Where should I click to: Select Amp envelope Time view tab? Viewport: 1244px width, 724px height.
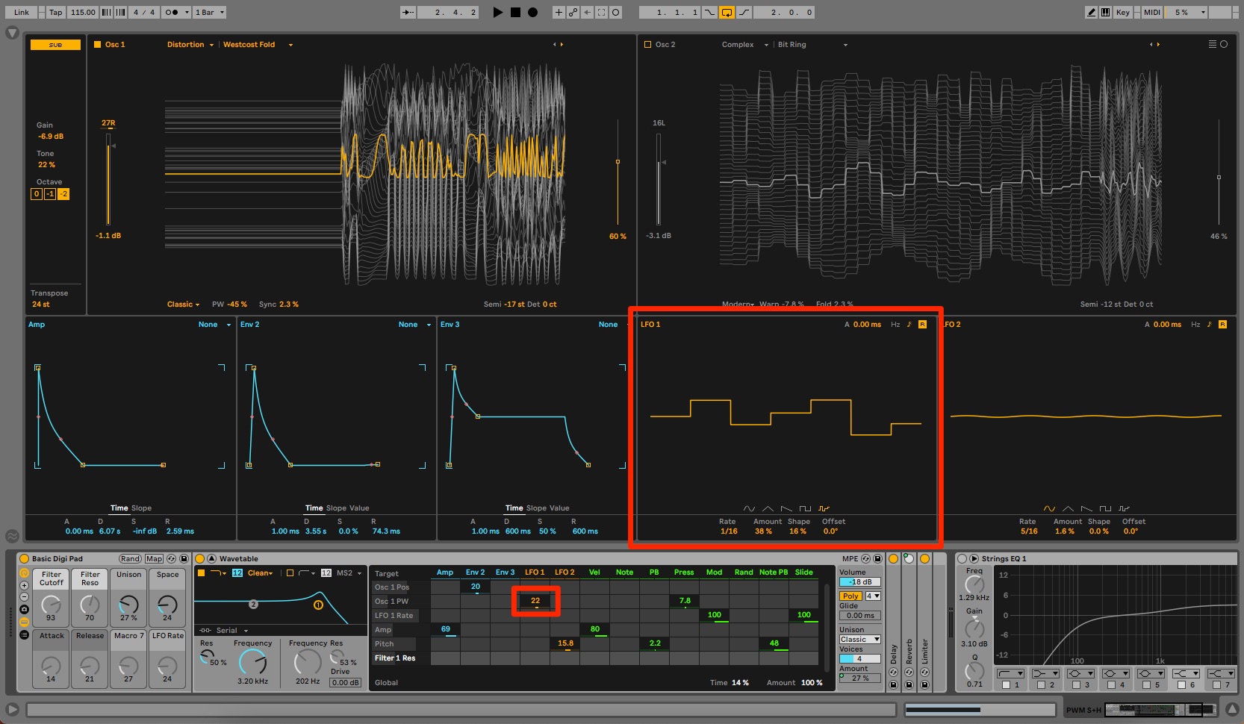click(119, 508)
